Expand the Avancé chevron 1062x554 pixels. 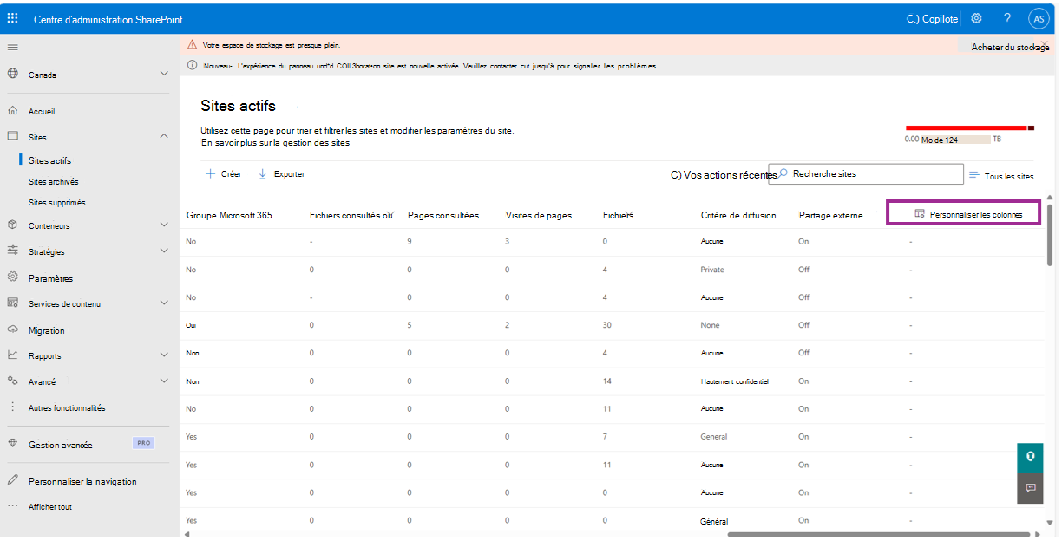click(165, 381)
